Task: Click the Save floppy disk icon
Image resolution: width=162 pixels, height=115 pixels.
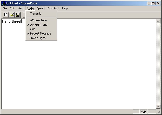Action: 18,15
